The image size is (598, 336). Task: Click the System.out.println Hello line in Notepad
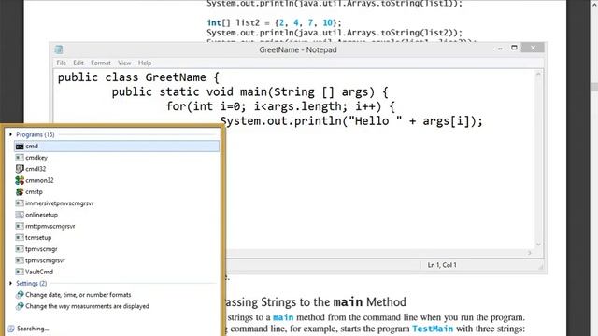tap(351, 121)
